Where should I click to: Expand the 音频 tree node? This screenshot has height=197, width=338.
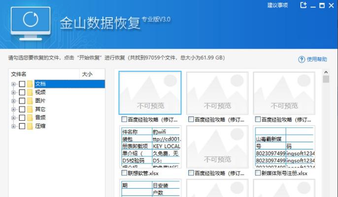14,118
